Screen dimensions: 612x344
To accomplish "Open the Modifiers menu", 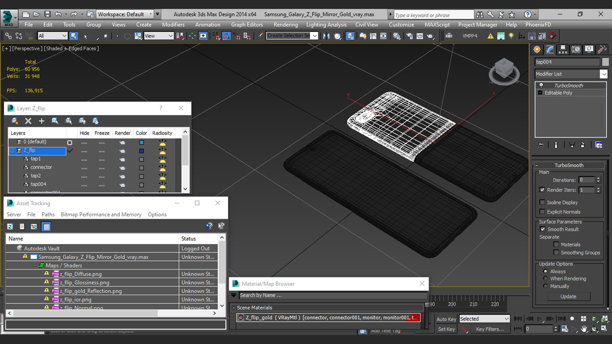I will [x=173, y=25].
